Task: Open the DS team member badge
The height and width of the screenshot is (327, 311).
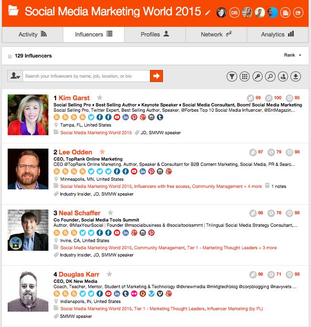Action: point(234,13)
